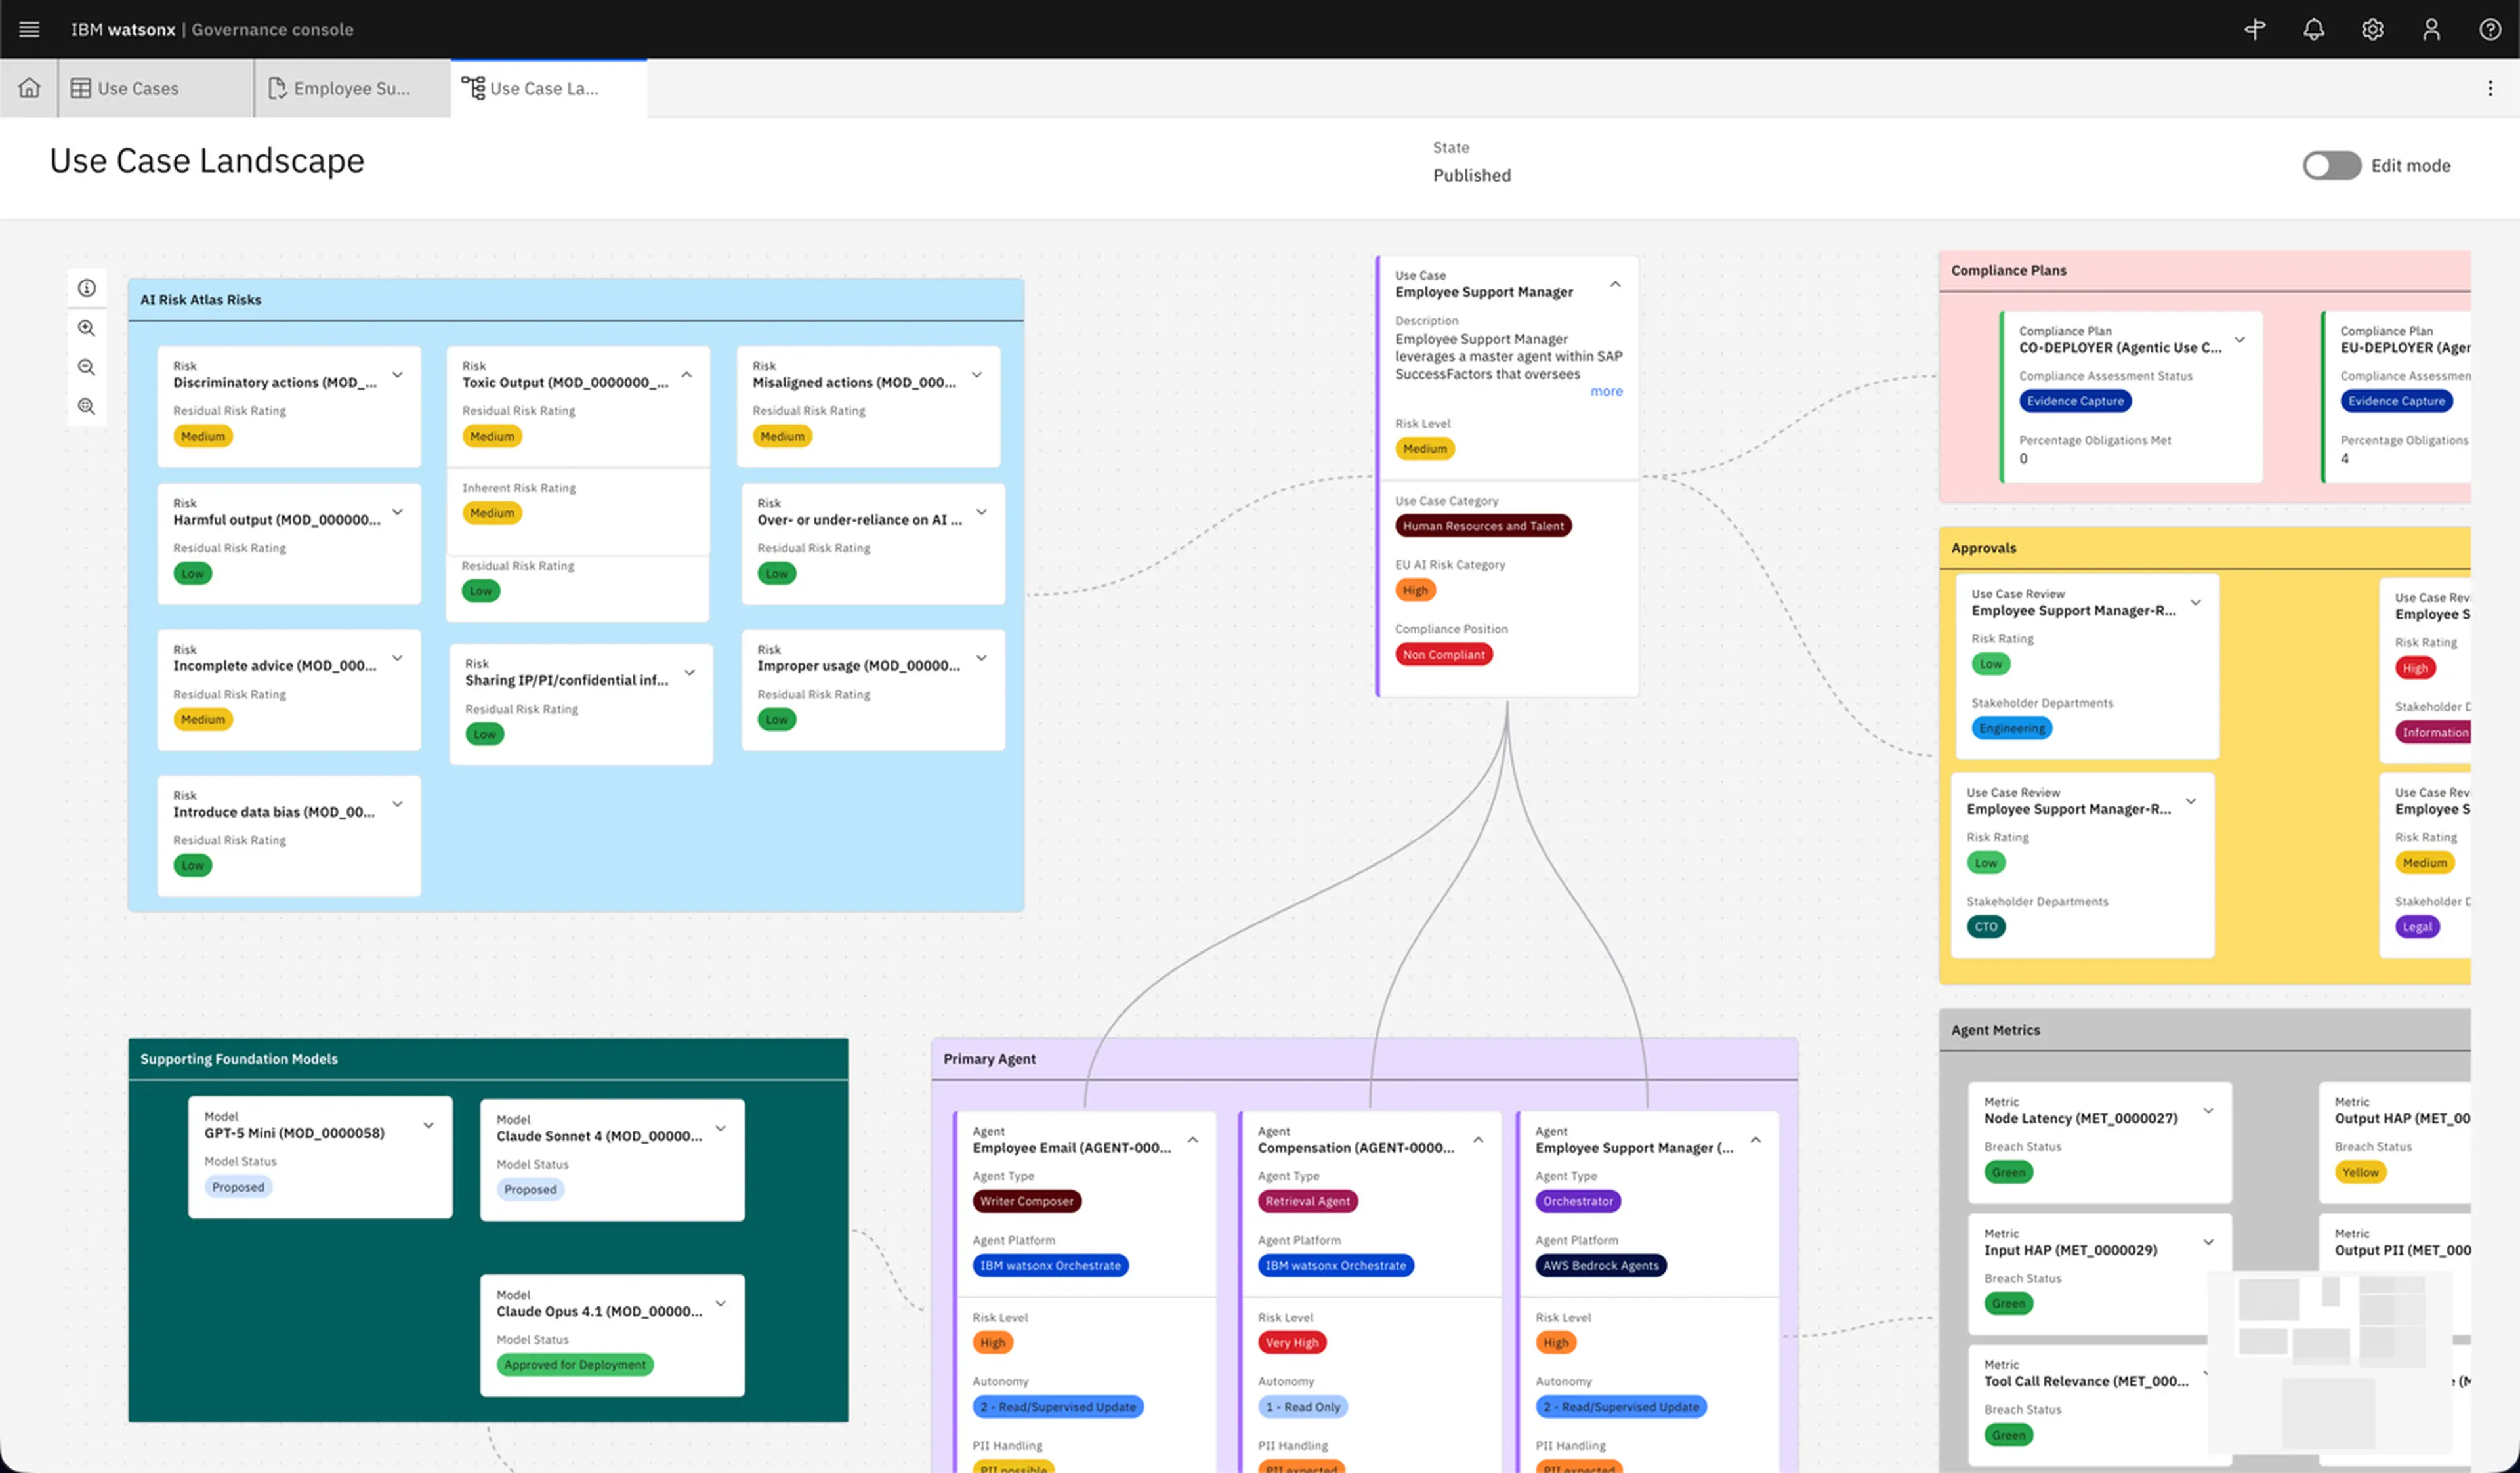The image size is (2520, 1473).
Task: Open the notifications bell
Action: [2313, 29]
